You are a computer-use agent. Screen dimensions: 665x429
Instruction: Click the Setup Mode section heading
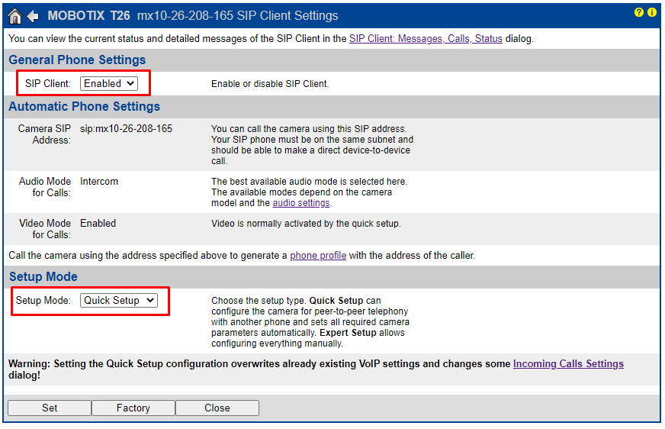[43, 277]
